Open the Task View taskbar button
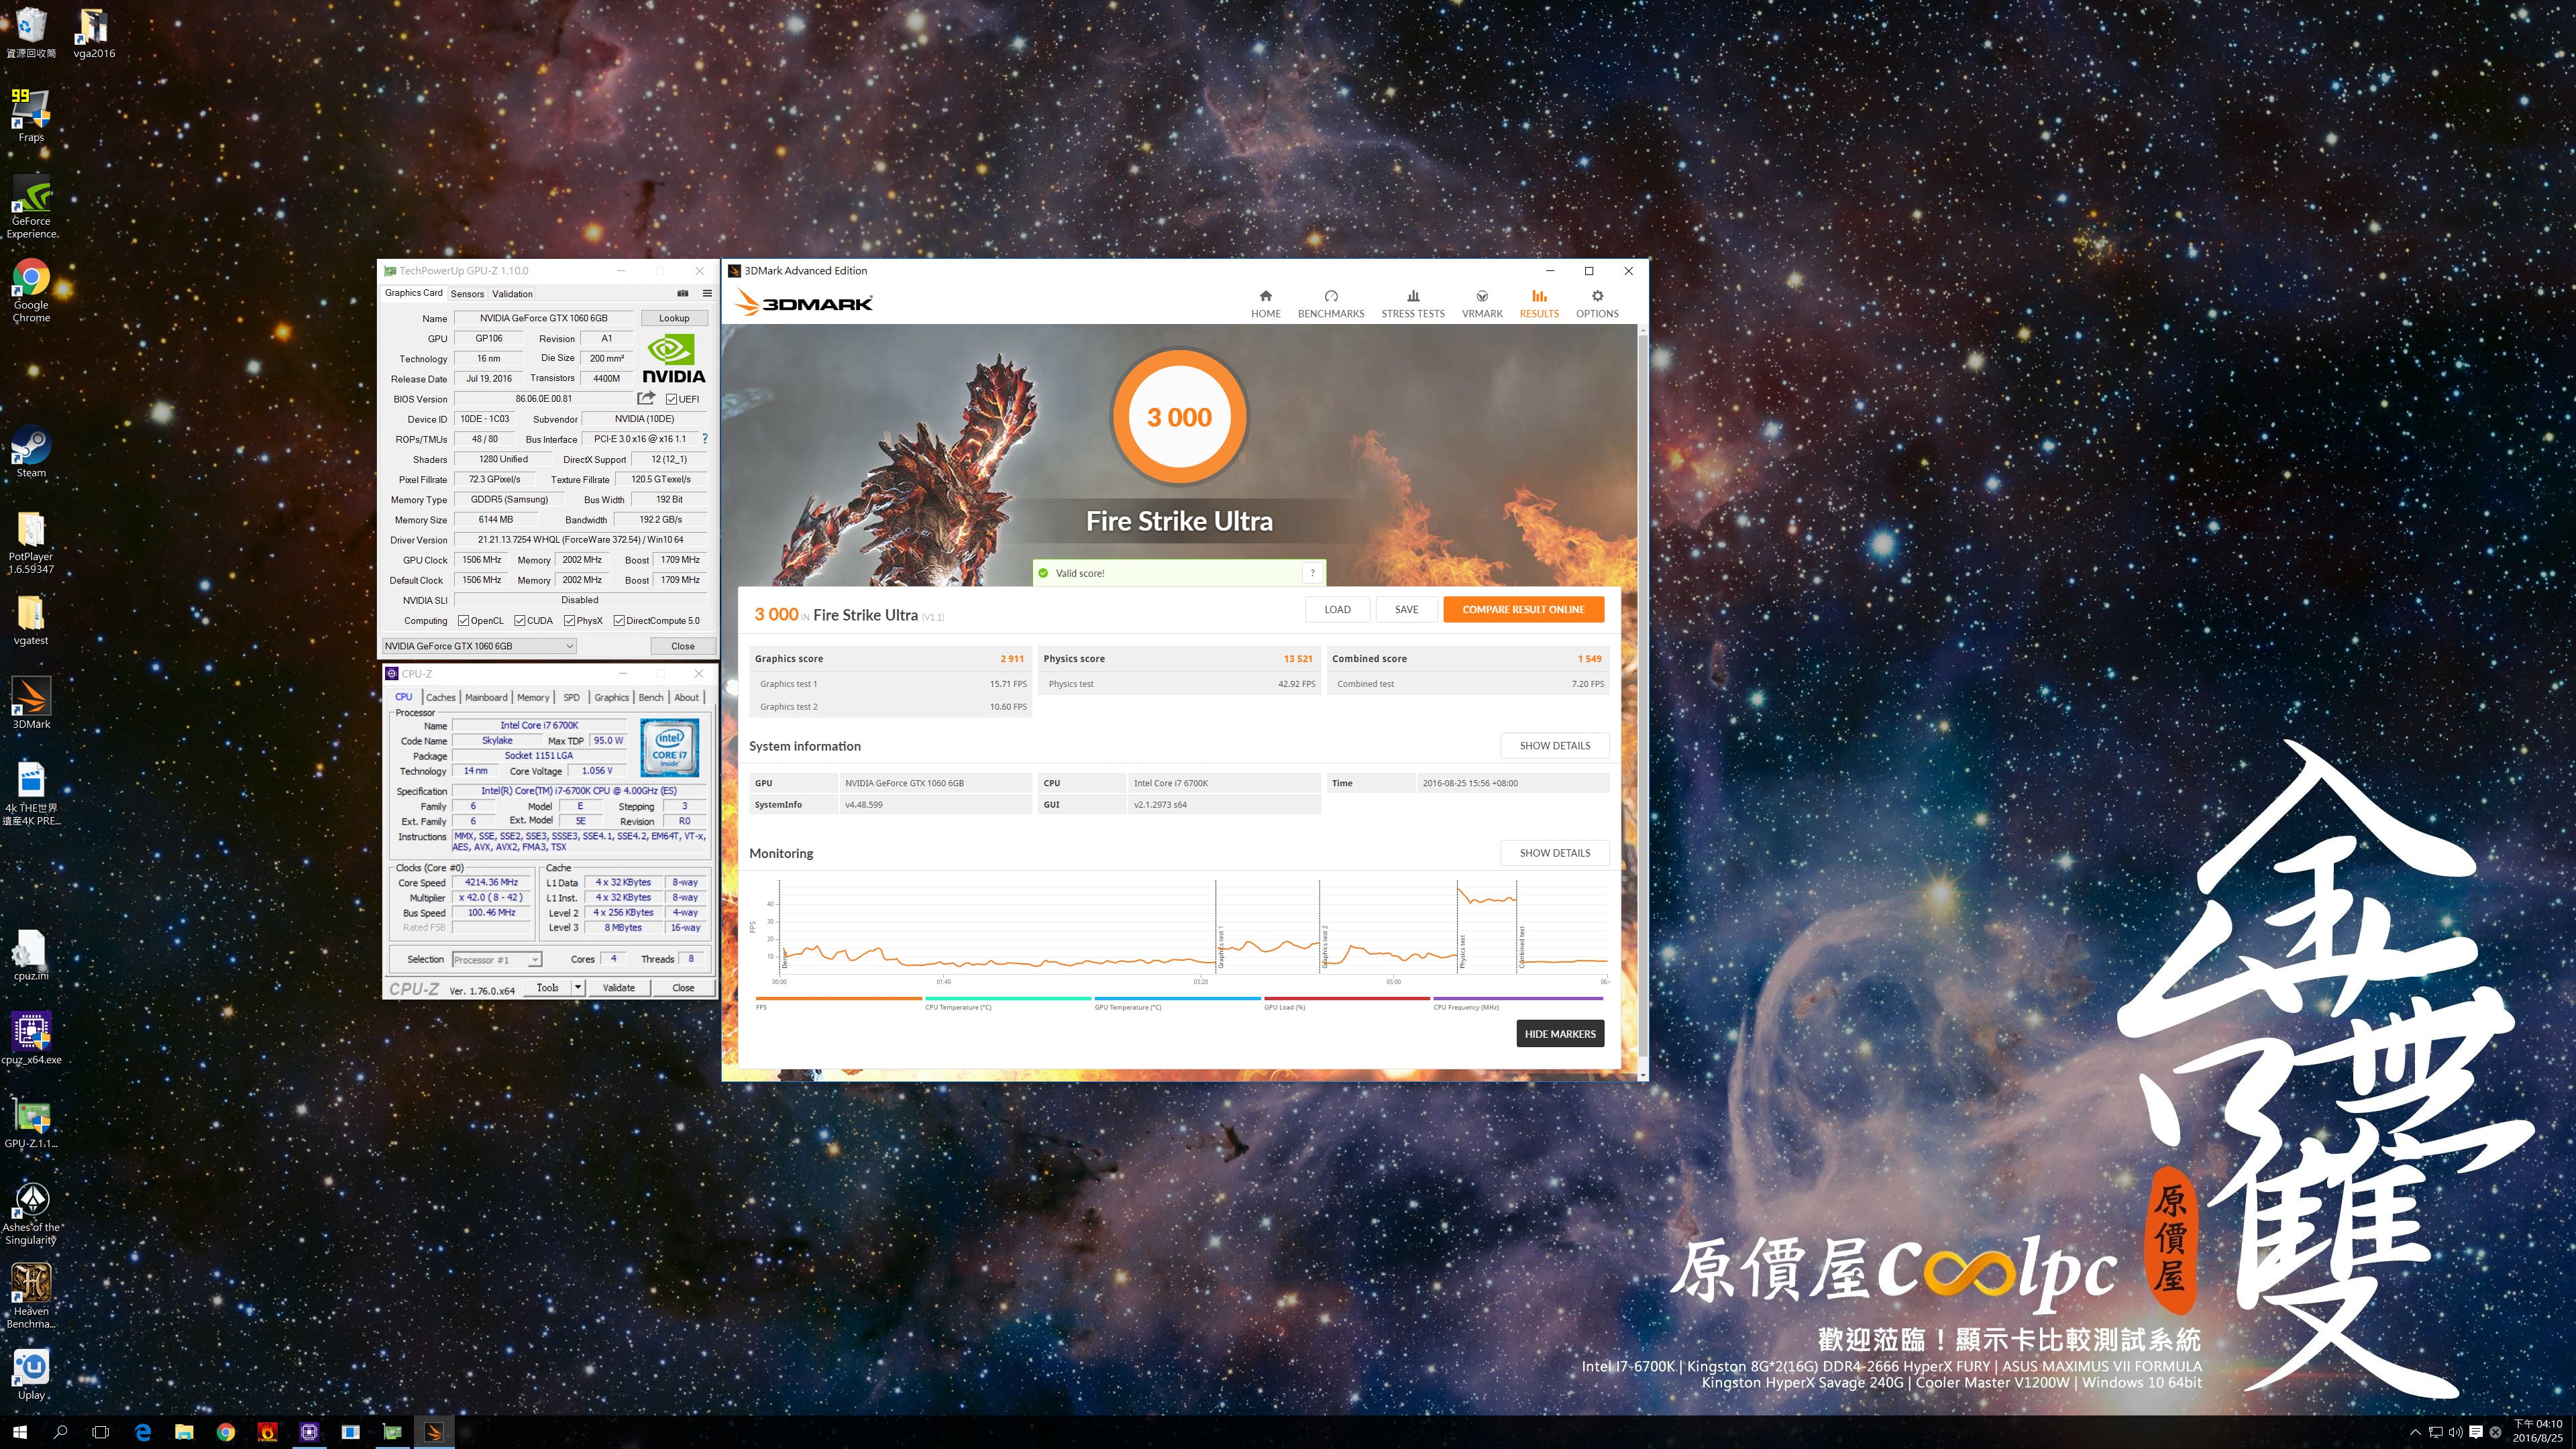Viewport: 2576px width, 1449px height. click(100, 1432)
